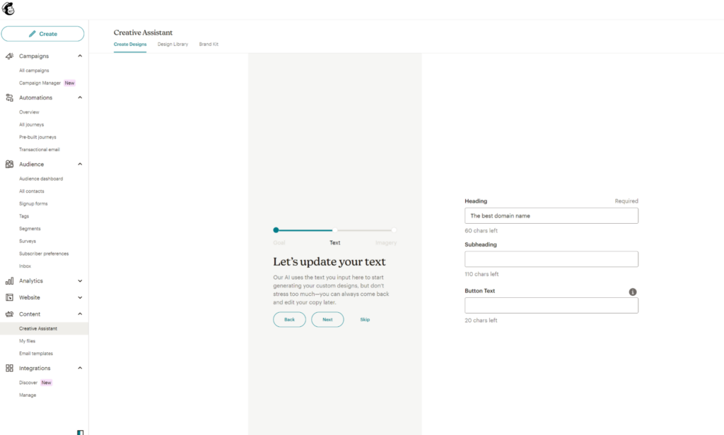Expand the Analytics section chevron
The image size is (724, 435).
[80, 281]
